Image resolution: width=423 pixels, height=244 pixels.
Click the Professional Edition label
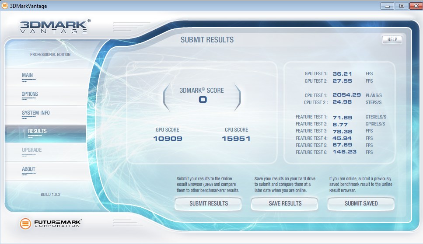[50, 55]
